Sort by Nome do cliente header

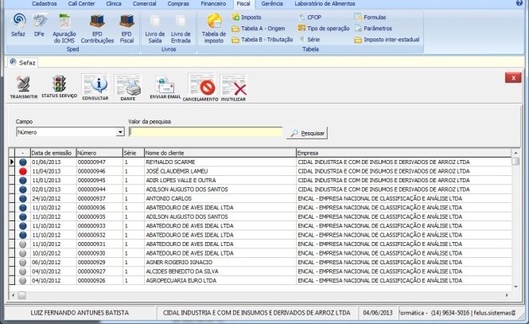220,153
